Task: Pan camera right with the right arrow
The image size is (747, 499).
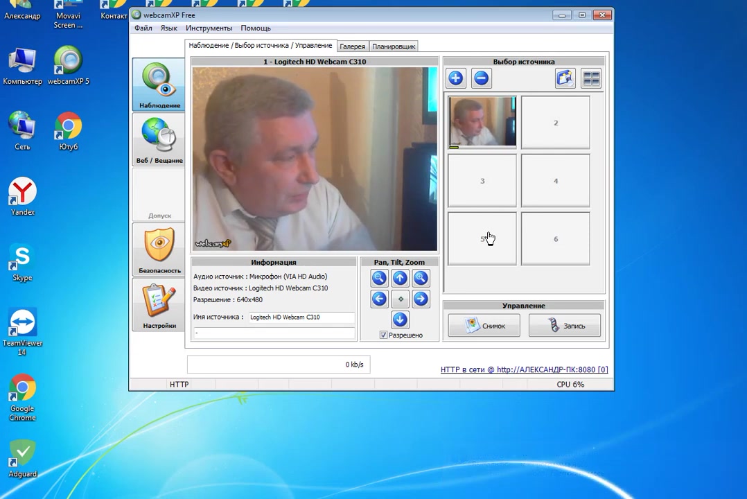Action: point(421,299)
